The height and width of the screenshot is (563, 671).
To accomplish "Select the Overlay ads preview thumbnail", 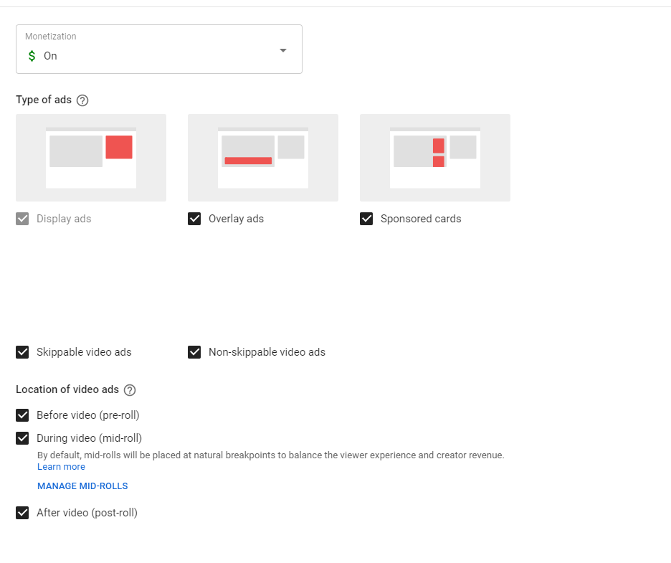I will click(x=263, y=158).
